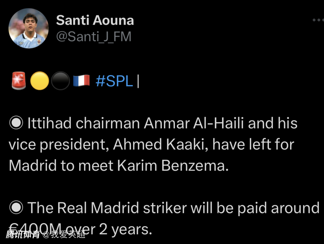
Task: Click the display name Santi Aouna
Action: (x=95, y=20)
